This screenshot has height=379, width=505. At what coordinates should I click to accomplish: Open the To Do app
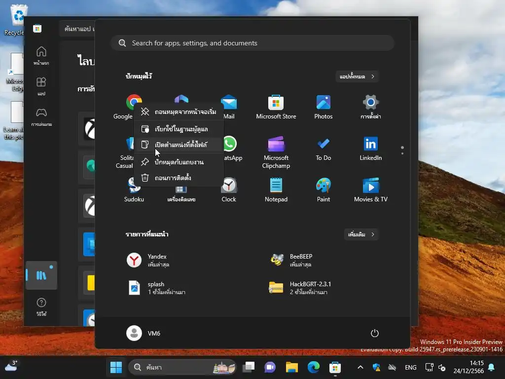click(x=324, y=148)
